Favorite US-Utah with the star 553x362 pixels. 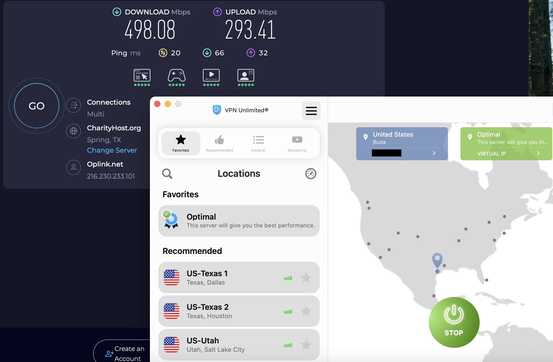tap(306, 345)
